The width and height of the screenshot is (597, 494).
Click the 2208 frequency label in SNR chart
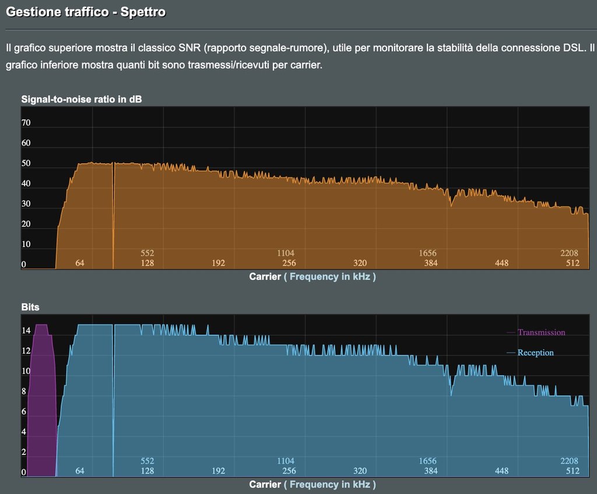click(569, 253)
